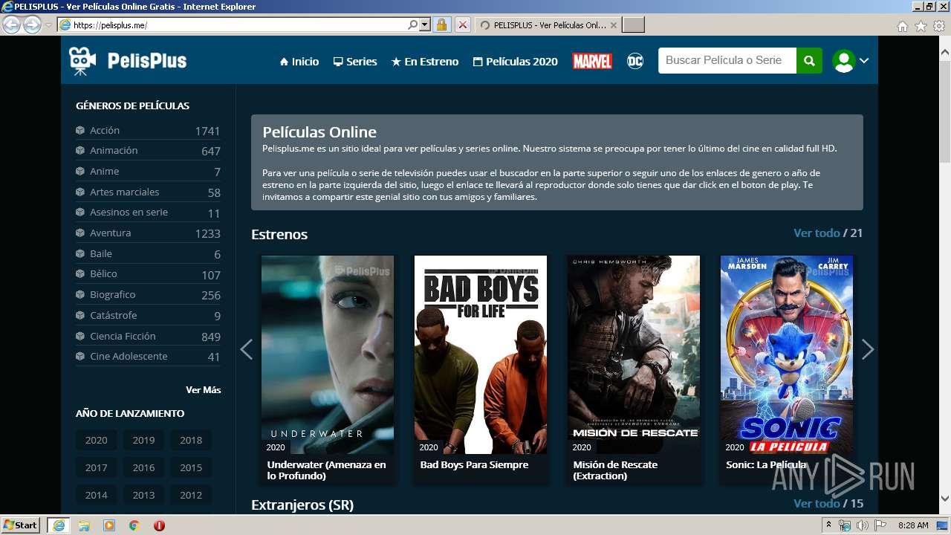This screenshot has width=951, height=535.
Task: Select the Anime genre
Action: [148, 171]
